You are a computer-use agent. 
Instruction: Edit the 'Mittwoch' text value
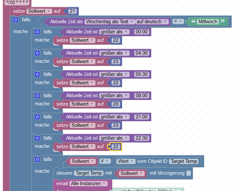pos(208,22)
